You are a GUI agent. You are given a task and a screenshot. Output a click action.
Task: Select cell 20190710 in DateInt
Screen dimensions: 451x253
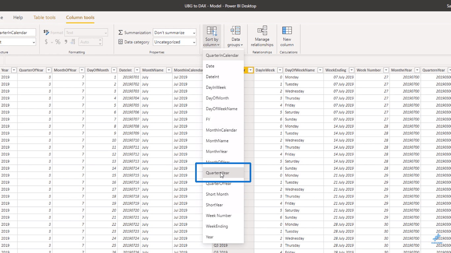[x=129, y=140]
